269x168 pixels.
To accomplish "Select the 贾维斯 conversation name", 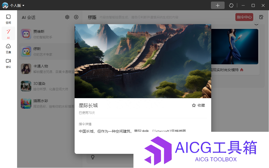I will pyautogui.click(x=39, y=31).
